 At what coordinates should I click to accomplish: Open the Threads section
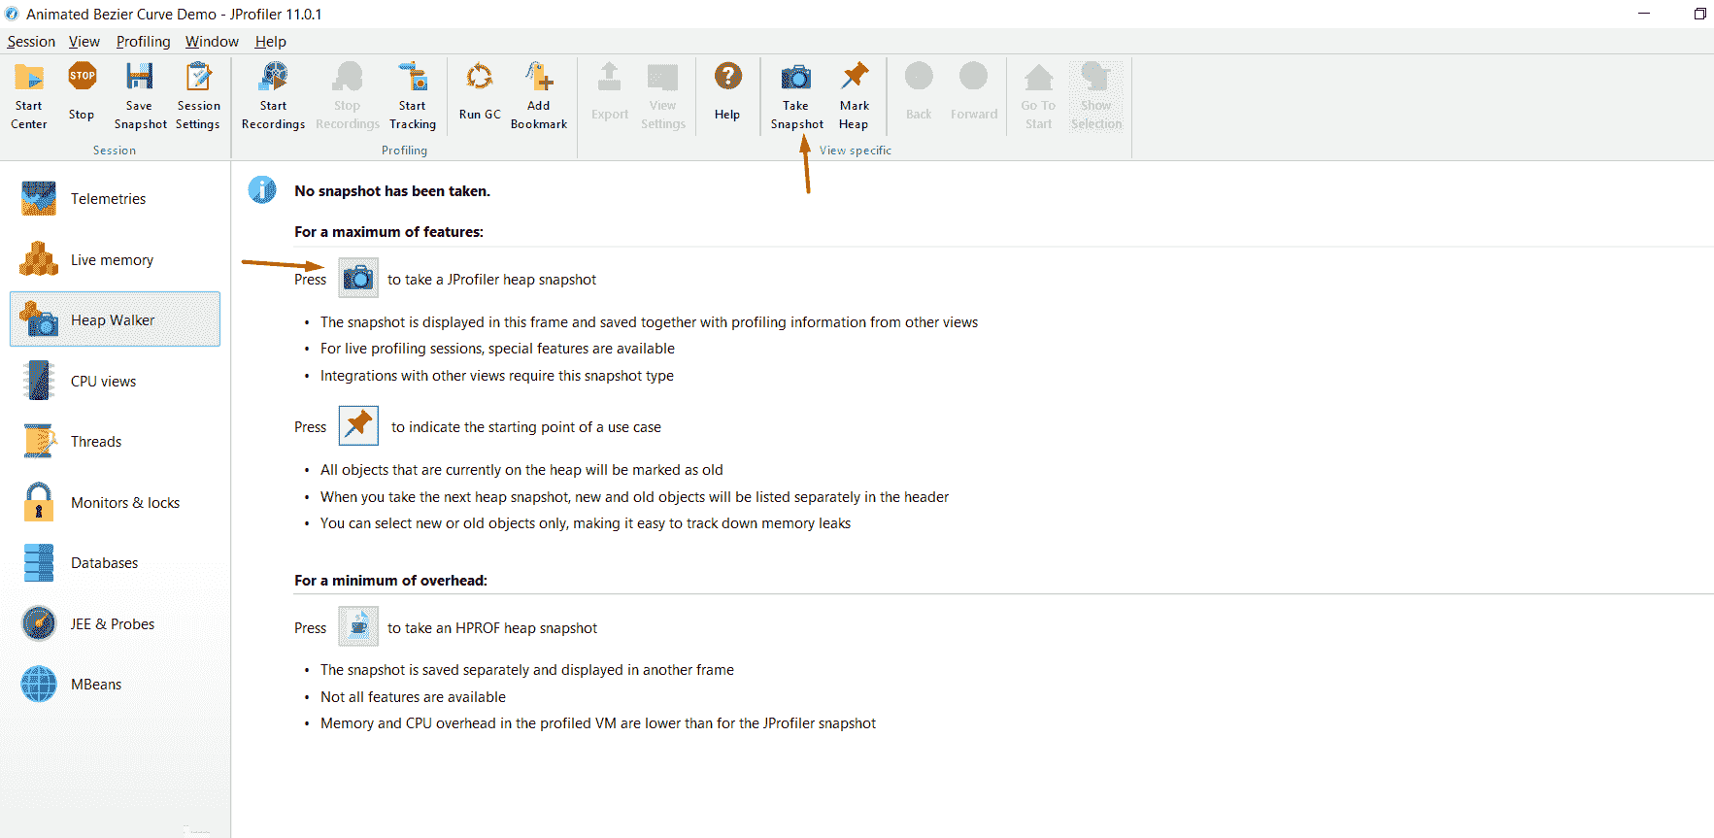(115, 441)
